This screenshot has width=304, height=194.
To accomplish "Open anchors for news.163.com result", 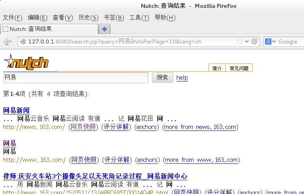I will coord(147,127).
